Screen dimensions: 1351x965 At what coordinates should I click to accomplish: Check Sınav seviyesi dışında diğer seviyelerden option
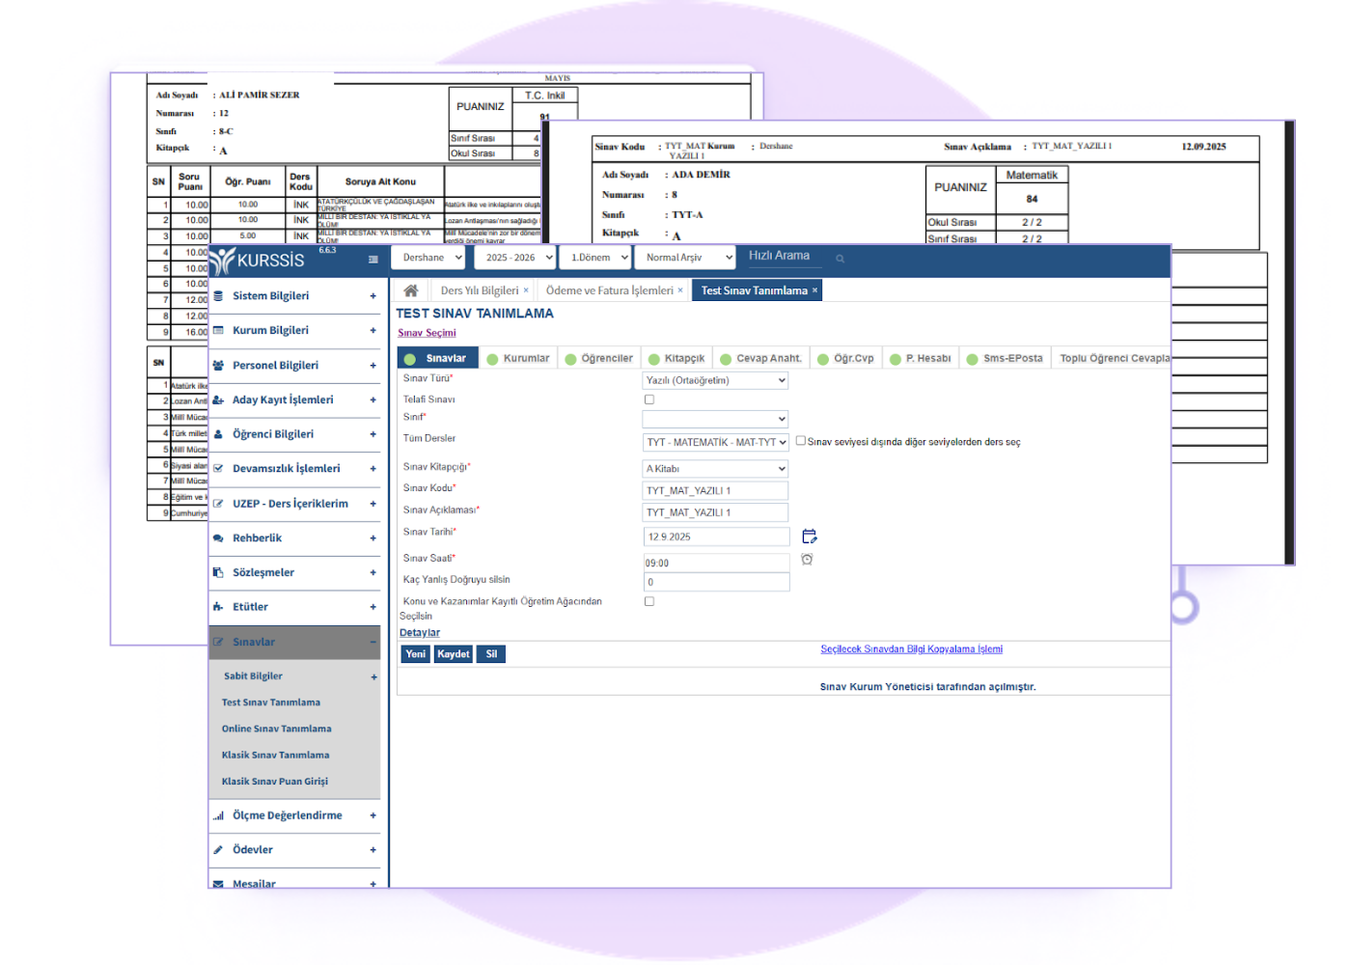click(801, 441)
